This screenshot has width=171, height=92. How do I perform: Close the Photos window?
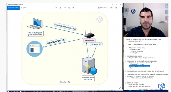point(120,4)
